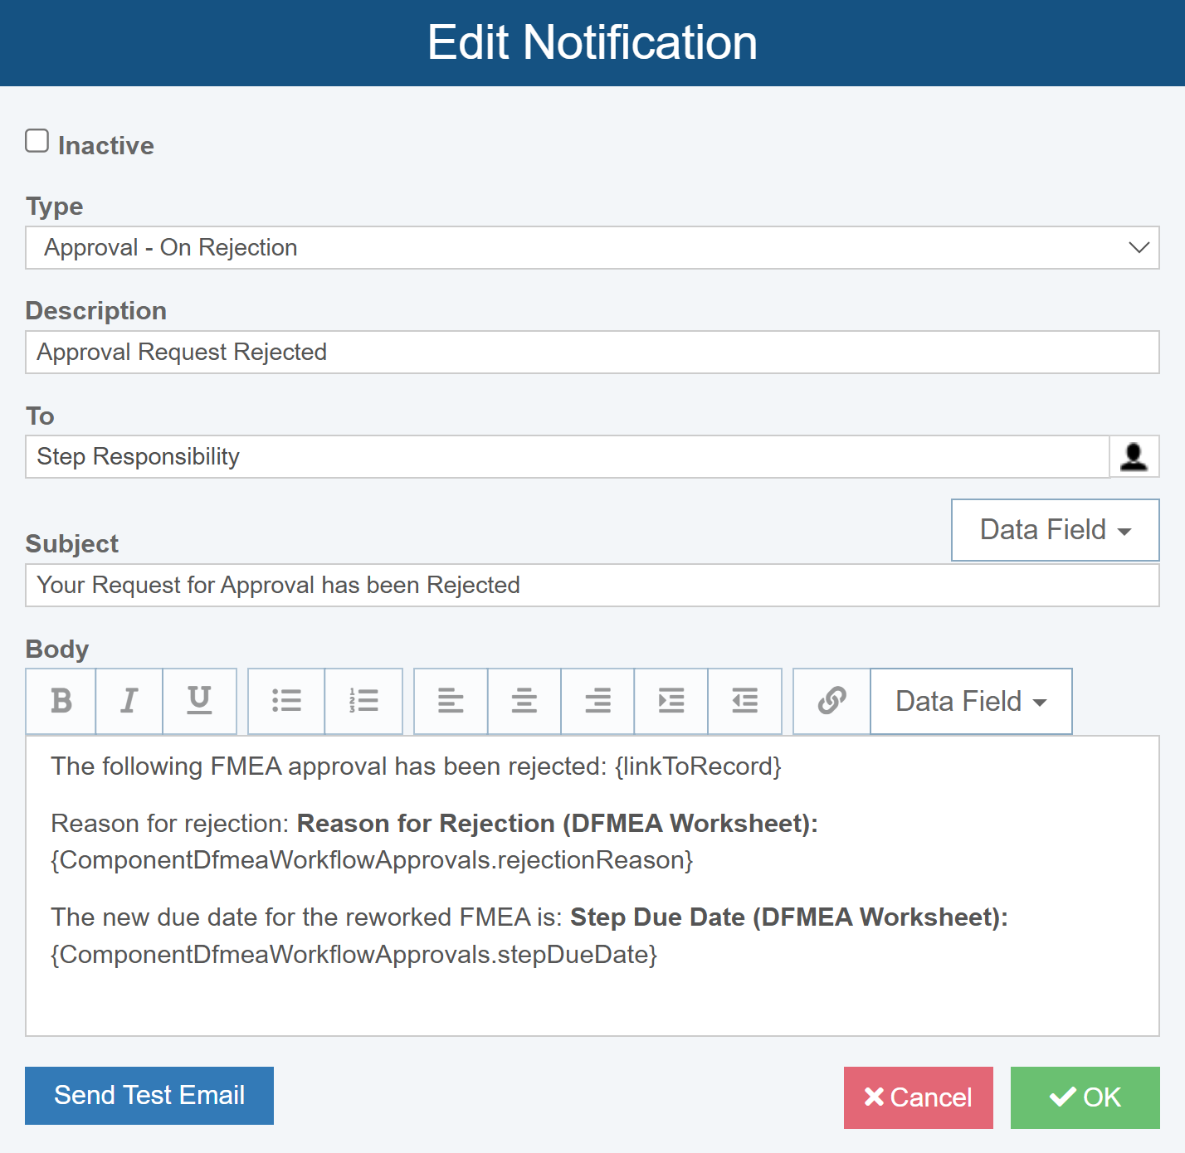Decrease indent of body paragraph
This screenshot has width=1185, height=1153.
coord(744,701)
